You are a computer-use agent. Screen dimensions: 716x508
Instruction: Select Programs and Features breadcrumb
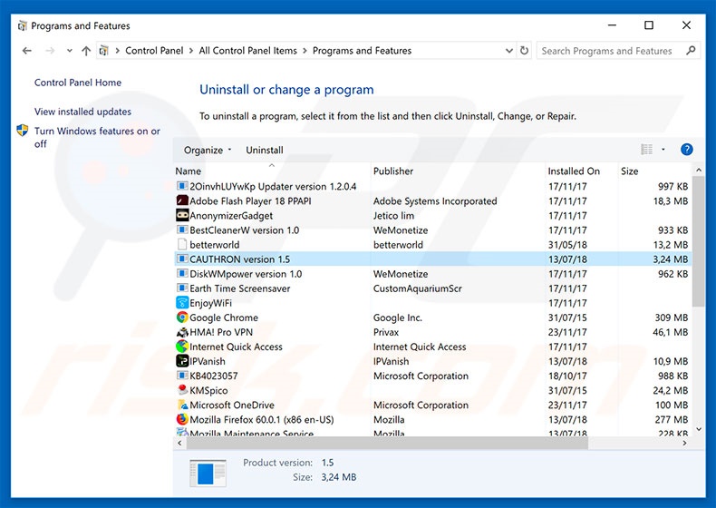tap(363, 51)
